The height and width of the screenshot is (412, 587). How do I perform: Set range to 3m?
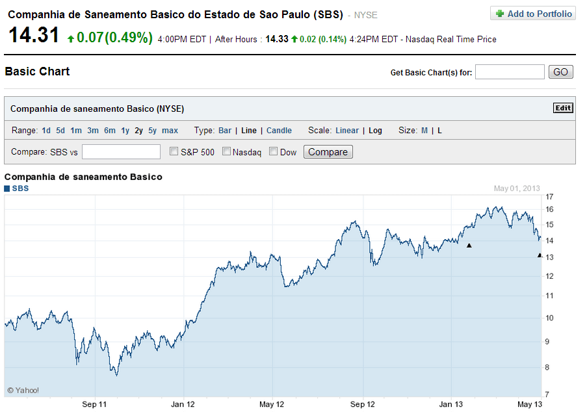93,131
